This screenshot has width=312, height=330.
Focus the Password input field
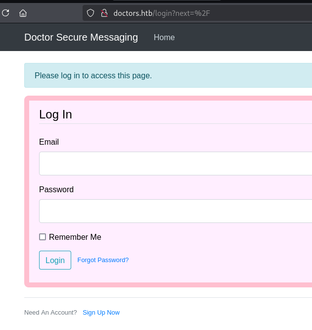click(176, 211)
